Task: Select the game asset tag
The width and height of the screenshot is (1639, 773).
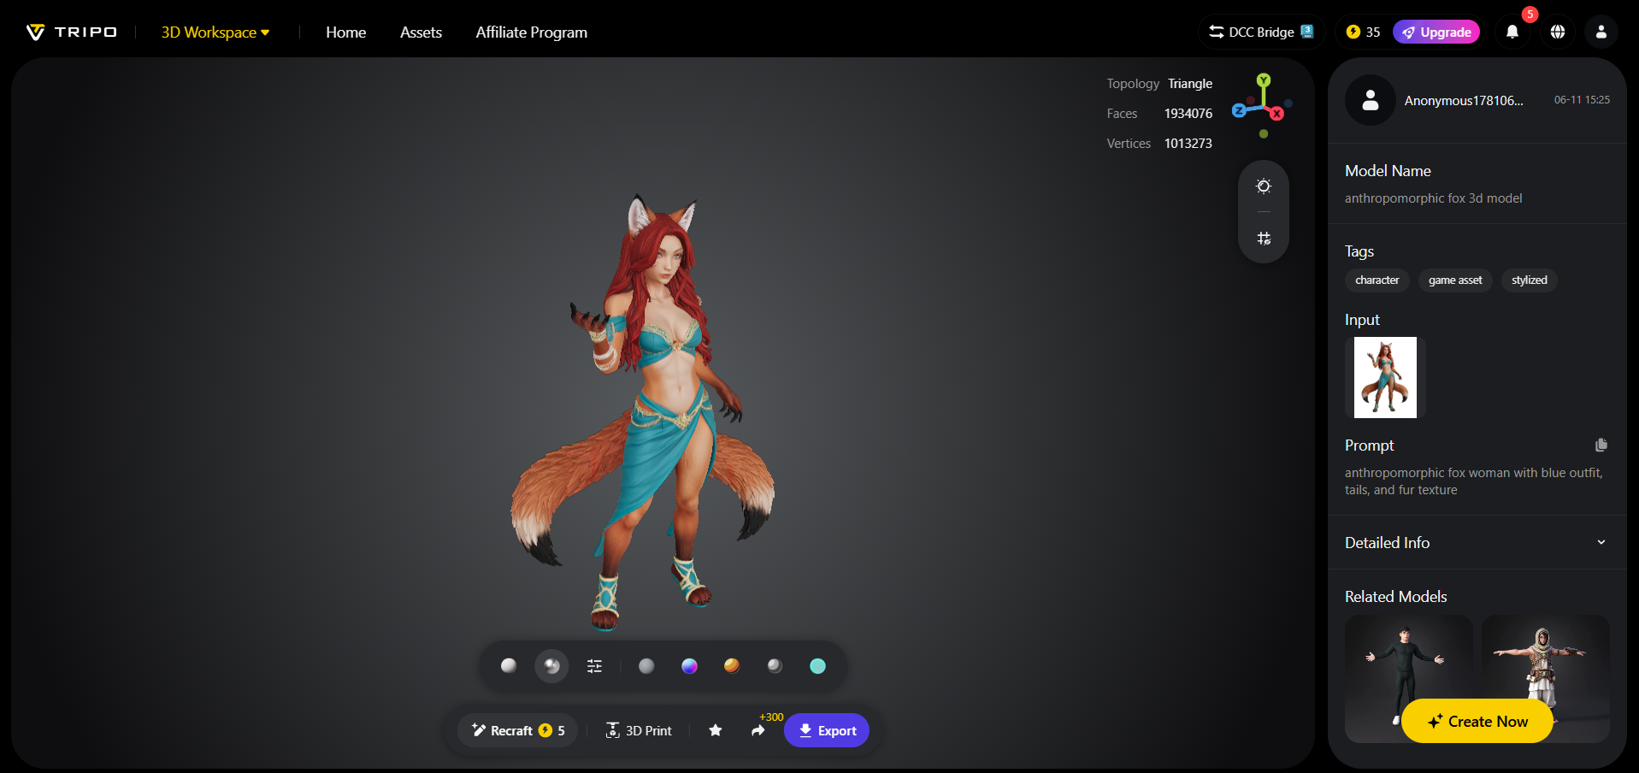Action: pyautogui.click(x=1455, y=280)
